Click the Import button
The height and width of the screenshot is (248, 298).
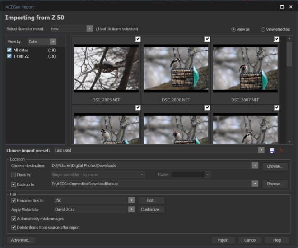click(223, 240)
